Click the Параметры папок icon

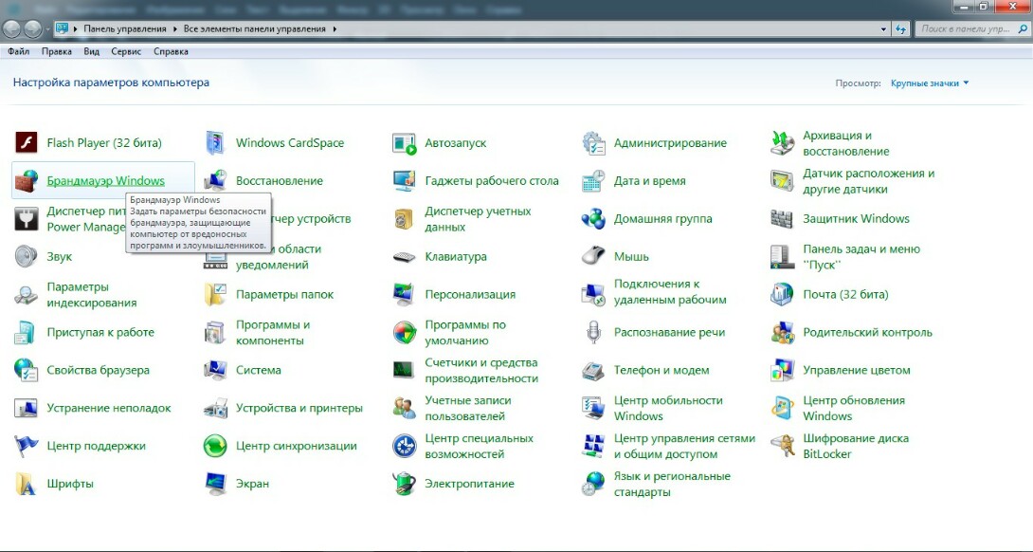click(x=215, y=295)
